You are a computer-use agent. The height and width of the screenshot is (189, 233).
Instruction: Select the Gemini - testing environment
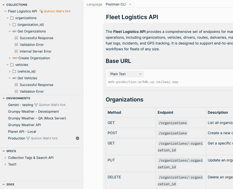21,105
